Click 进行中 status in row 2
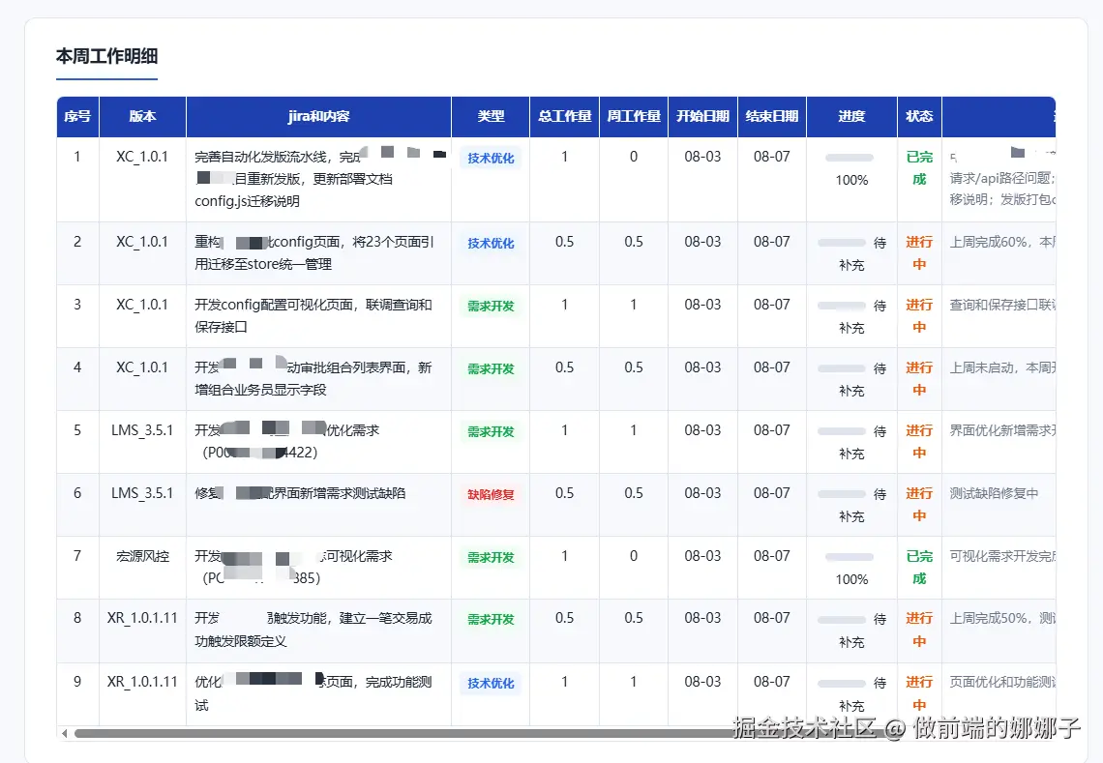Image resolution: width=1103 pixels, height=763 pixels. pos(919,253)
